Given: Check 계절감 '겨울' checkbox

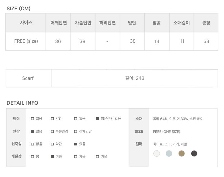Looking at the screenshot, I should (97, 157).
